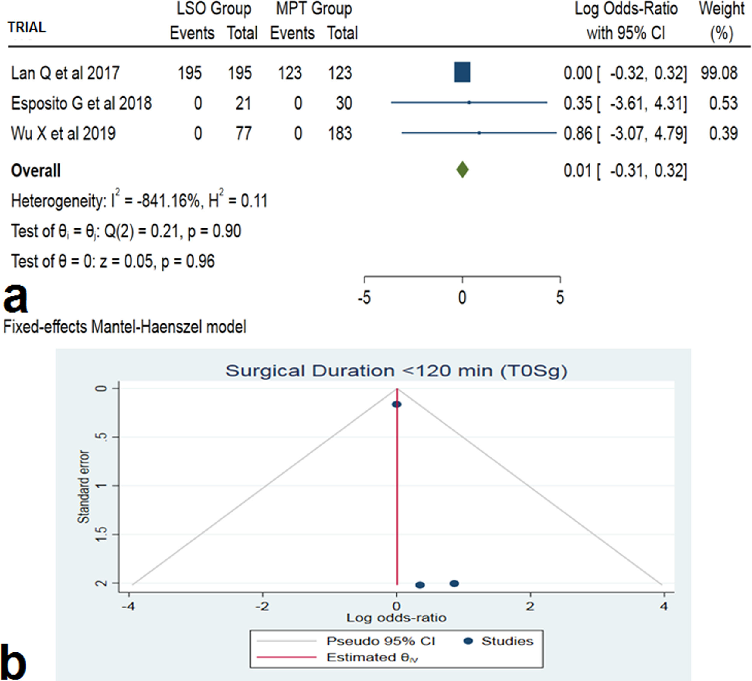Image resolution: width=752 pixels, height=681 pixels.
Task: Select the green diamond Overall effect marker
Action: click(x=463, y=170)
